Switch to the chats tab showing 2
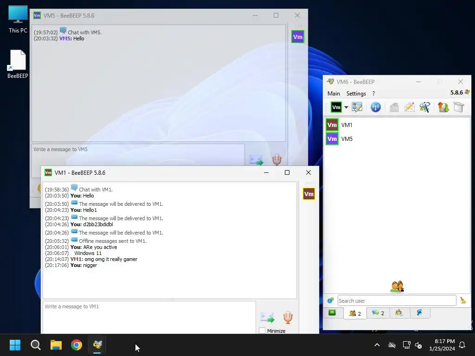Screen dimensions: 475x356 [x=378, y=313]
